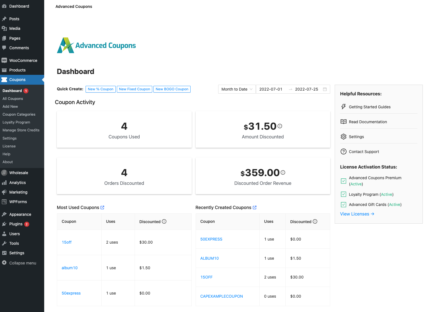Screen dimensions: 429x312
Task: Click the $30.00 value in 15off row
Action: click(x=146, y=242)
